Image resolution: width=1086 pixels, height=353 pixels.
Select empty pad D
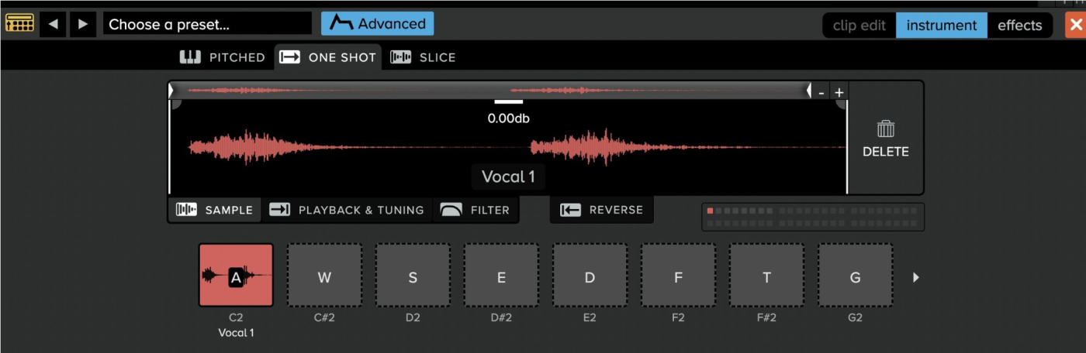[x=590, y=276]
